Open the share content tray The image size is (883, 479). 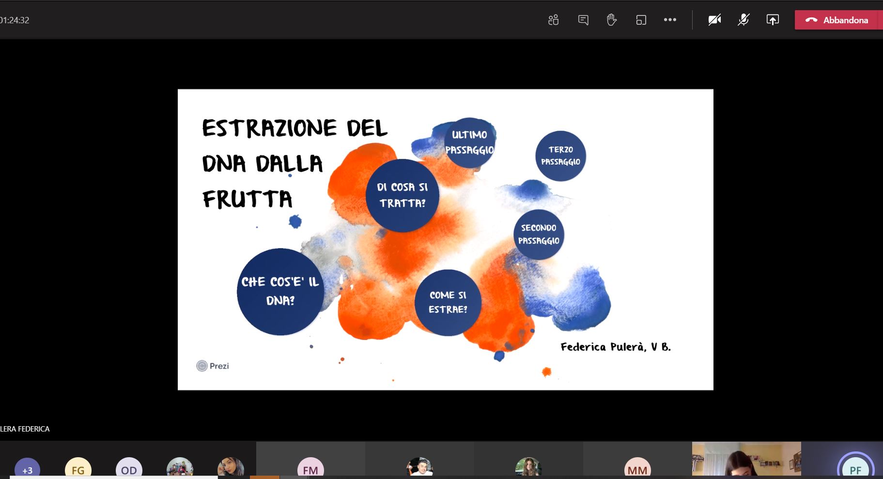pyautogui.click(x=773, y=20)
